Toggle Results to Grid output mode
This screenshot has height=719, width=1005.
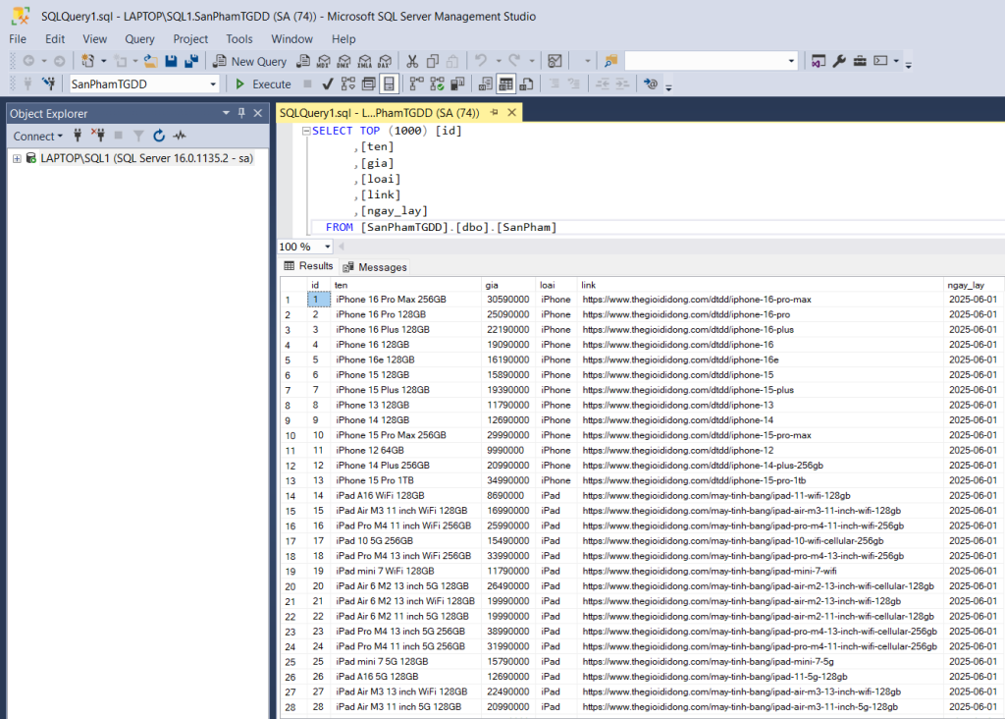pyautogui.click(x=506, y=84)
